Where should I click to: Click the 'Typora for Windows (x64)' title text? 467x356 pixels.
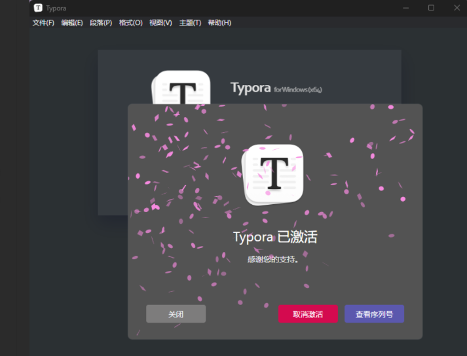pos(276,88)
